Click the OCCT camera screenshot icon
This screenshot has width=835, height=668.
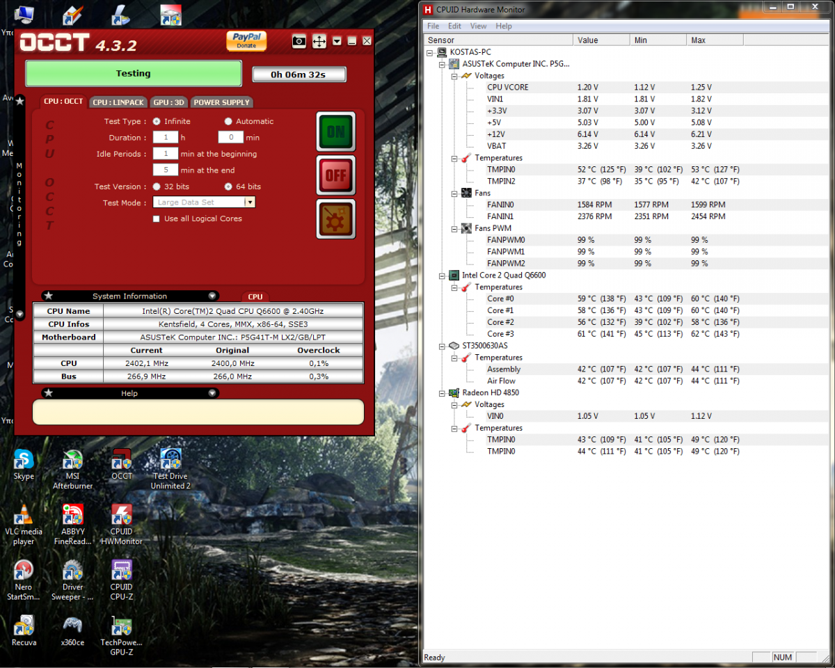299,42
